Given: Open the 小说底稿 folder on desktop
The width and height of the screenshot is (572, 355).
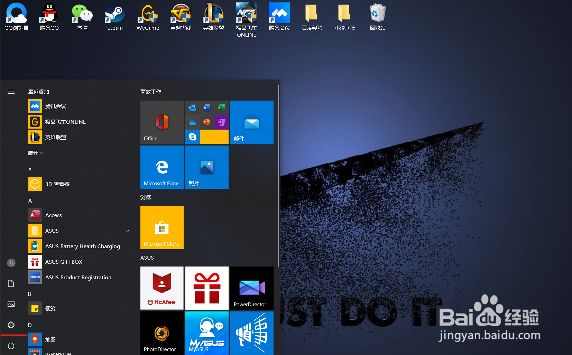Looking at the screenshot, I should point(345,17).
